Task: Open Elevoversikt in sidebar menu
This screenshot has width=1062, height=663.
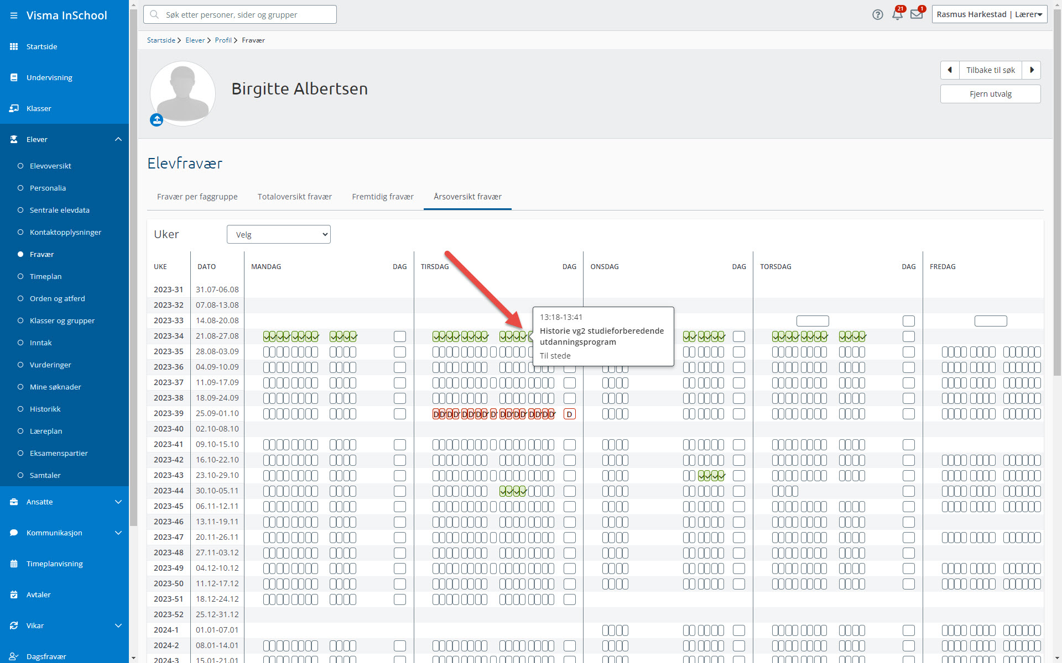Action: (50, 166)
